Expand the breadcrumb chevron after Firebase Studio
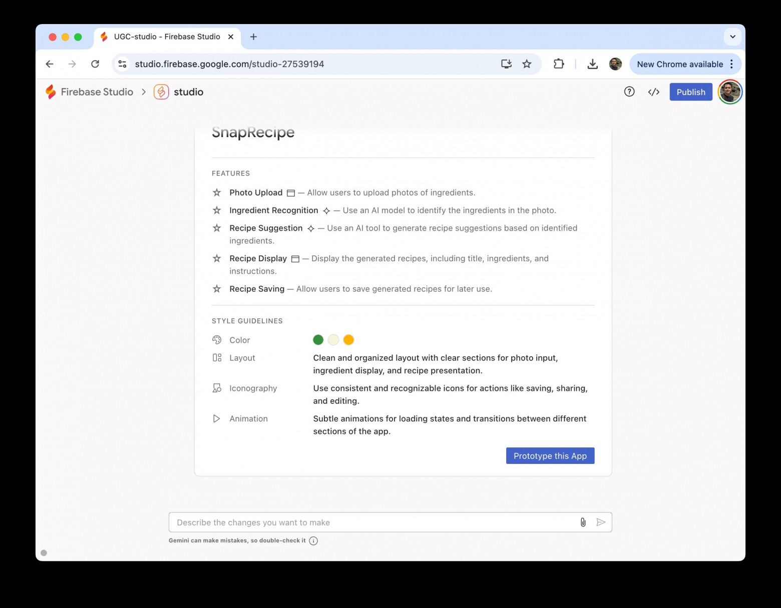This screenshot has height=608, width=781. click(x=144, y=92)
